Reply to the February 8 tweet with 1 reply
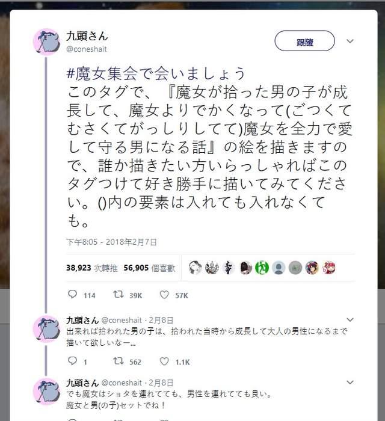Screen dimensions: 385x421 [x=73, y=361]
